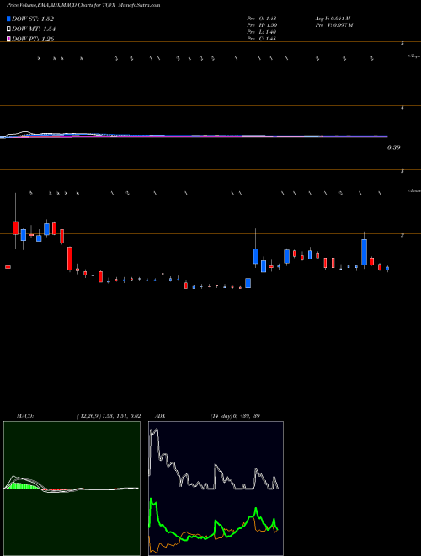This screenshot has width=421, height=556.
Task: Open the ADX indicator chart
Action: 216,489
